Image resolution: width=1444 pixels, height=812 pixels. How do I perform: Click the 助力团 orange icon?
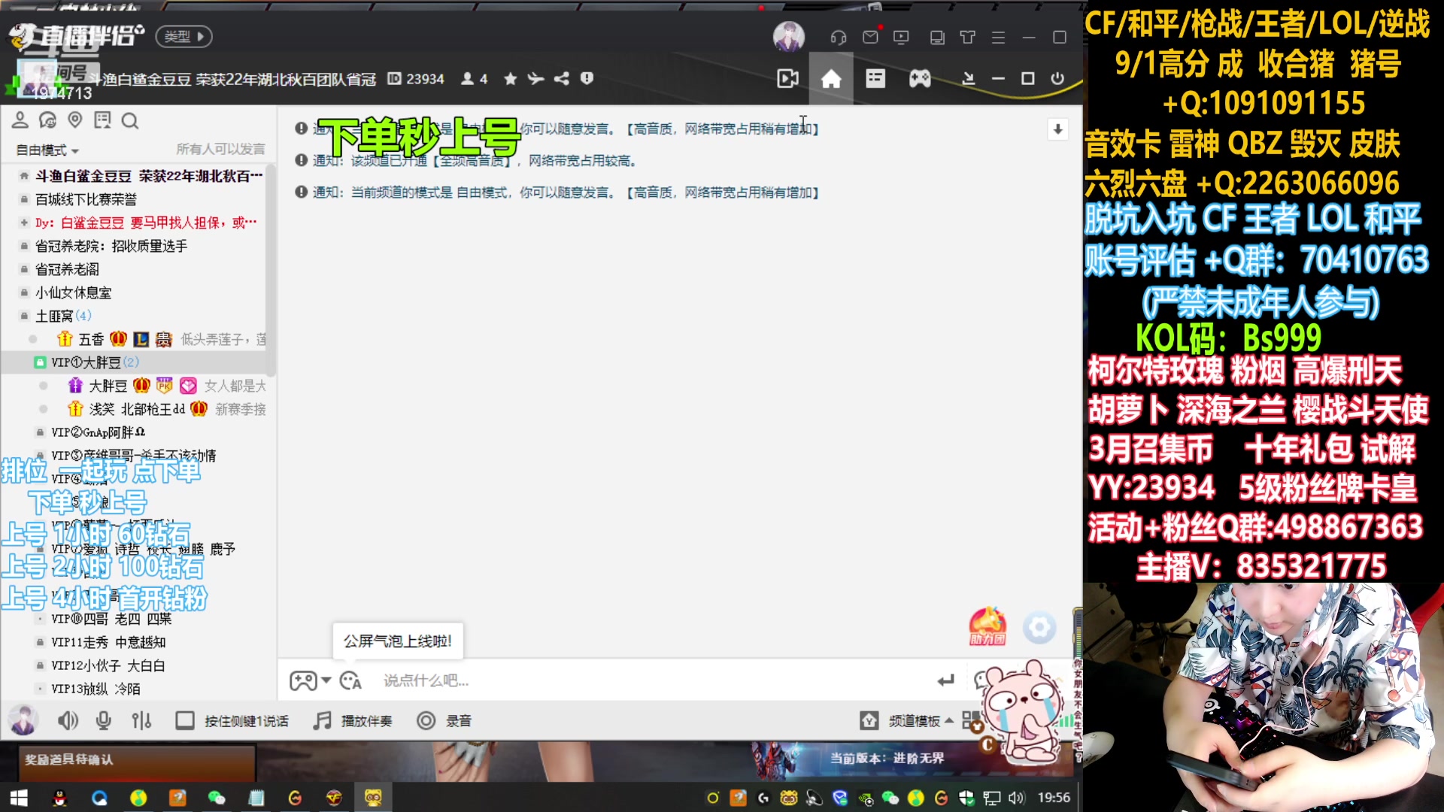click(x=987, y=627)
